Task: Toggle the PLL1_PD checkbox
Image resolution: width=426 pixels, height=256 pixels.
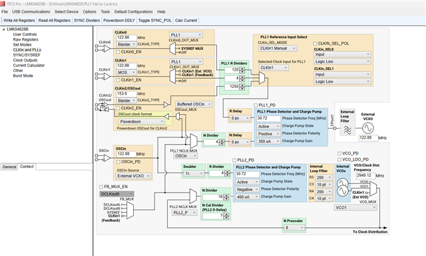Action: click(x=256, y=105)
